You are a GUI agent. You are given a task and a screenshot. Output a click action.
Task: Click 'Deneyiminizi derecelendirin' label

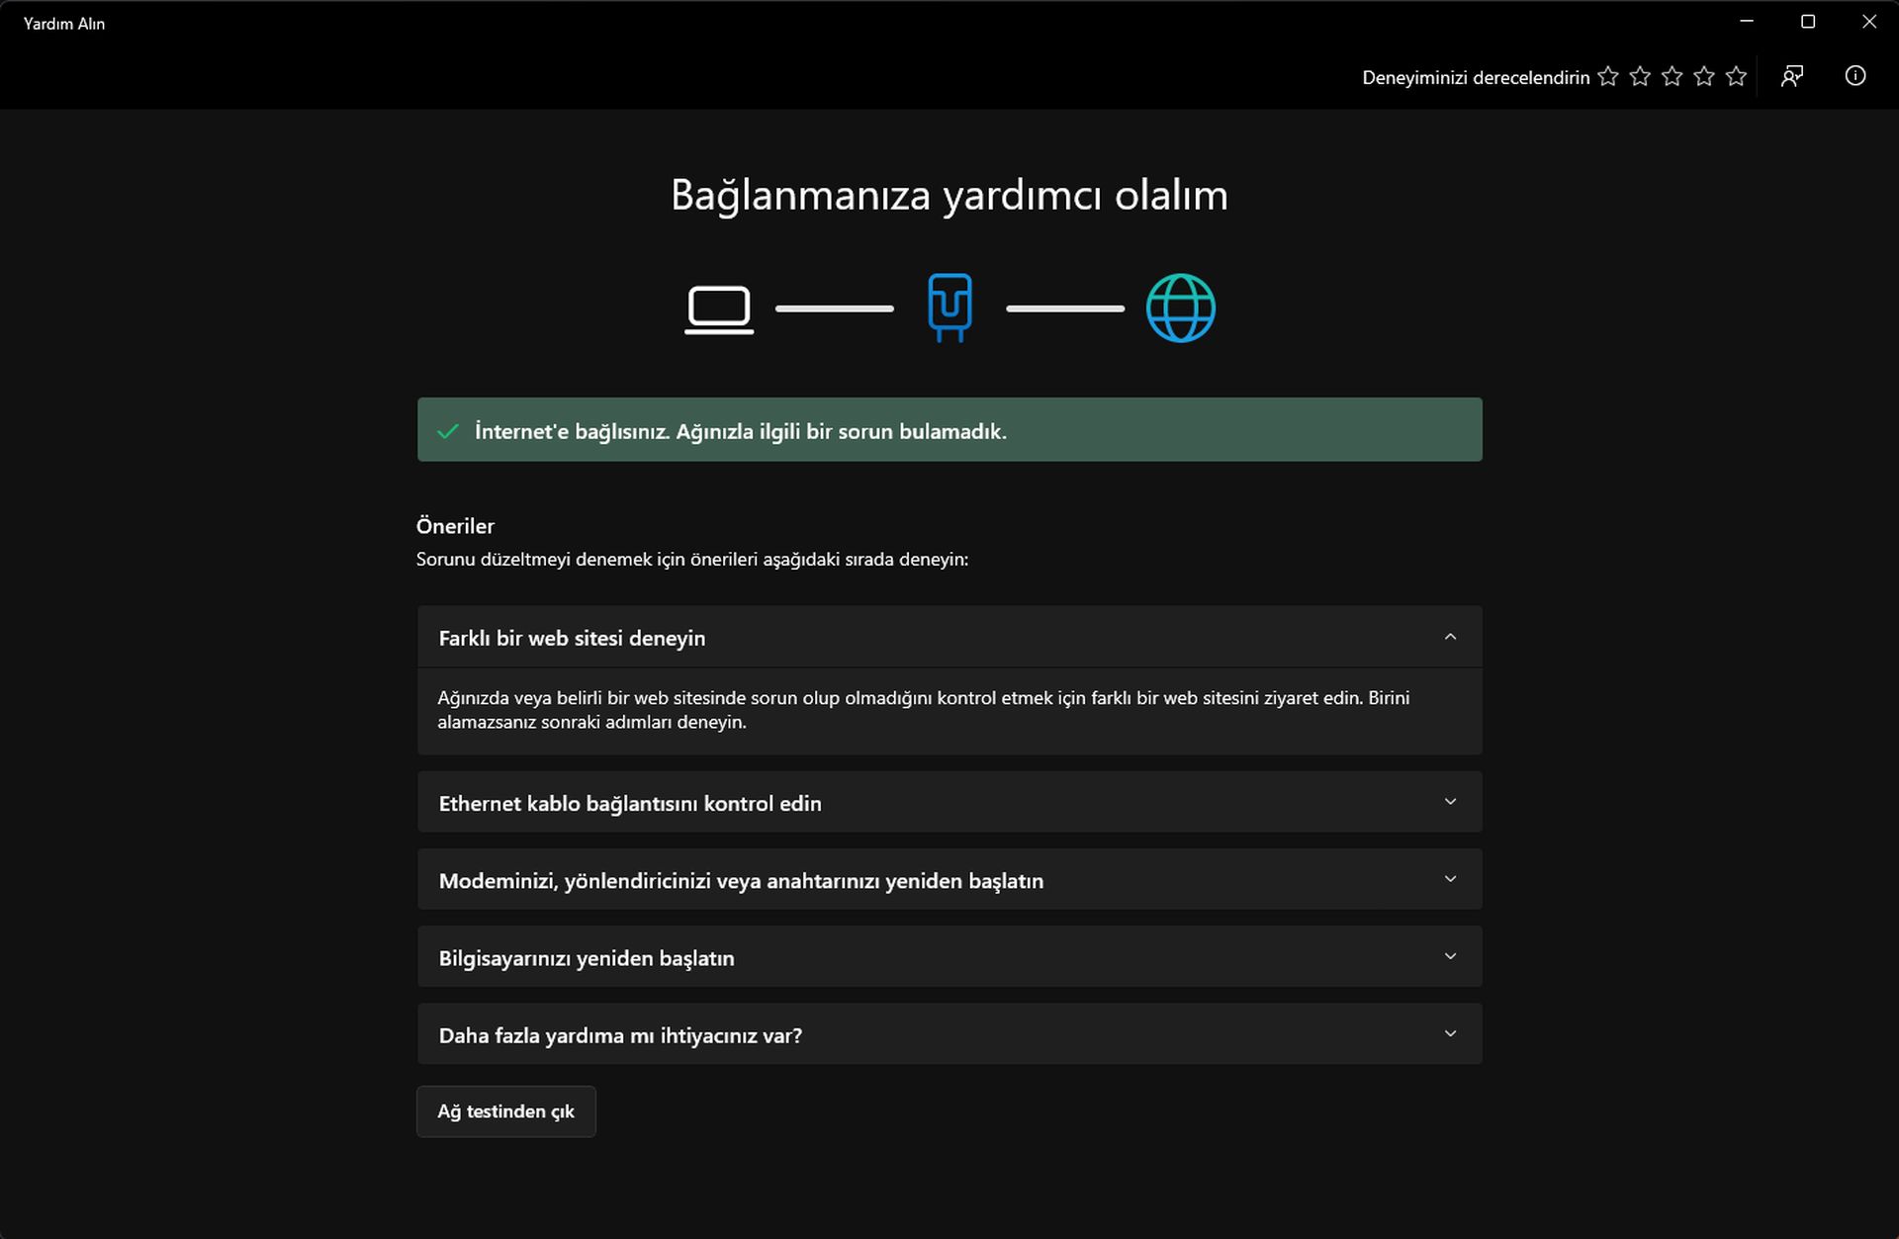coord(1476,77)
